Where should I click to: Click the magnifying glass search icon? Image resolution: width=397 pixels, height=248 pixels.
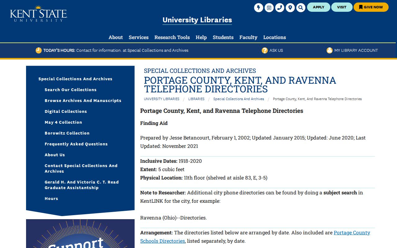[x=301, y=7]
